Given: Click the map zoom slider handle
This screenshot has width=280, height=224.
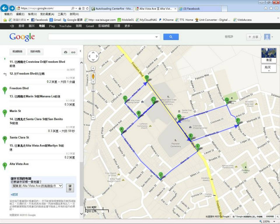Looking at the screenshot, I should pyautogui.click(x=93, y=90).
